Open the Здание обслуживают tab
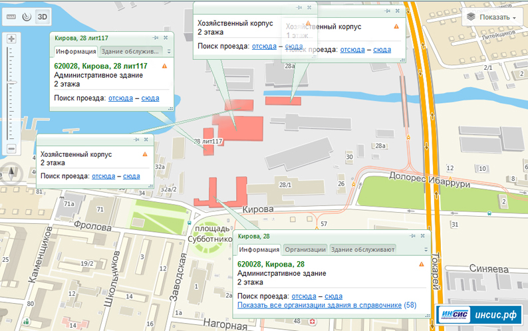Screen dimensions: 528x331 pyautogui.click(x=362, y=249)
